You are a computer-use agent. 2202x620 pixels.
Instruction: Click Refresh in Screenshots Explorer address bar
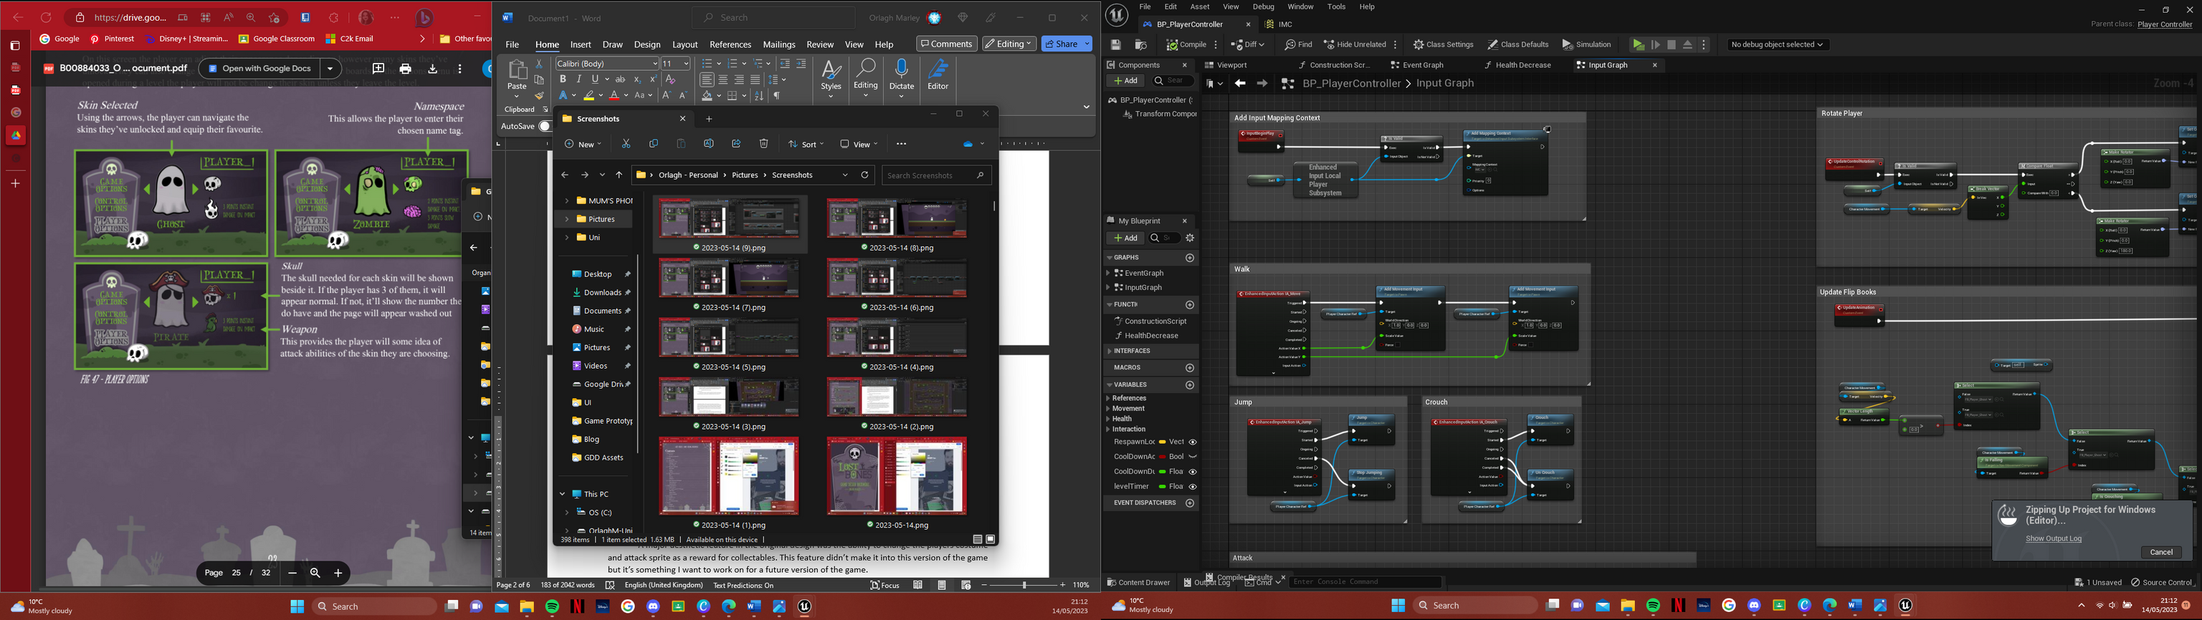(x=864, y=175)
